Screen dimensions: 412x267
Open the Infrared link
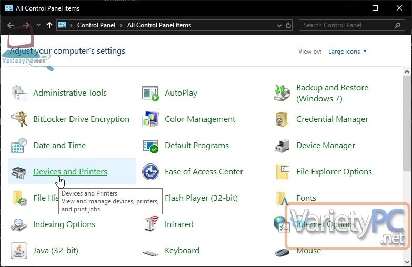coord(179,224)
